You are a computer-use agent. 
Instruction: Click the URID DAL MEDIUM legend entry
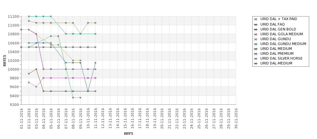(x=273, y=49)
